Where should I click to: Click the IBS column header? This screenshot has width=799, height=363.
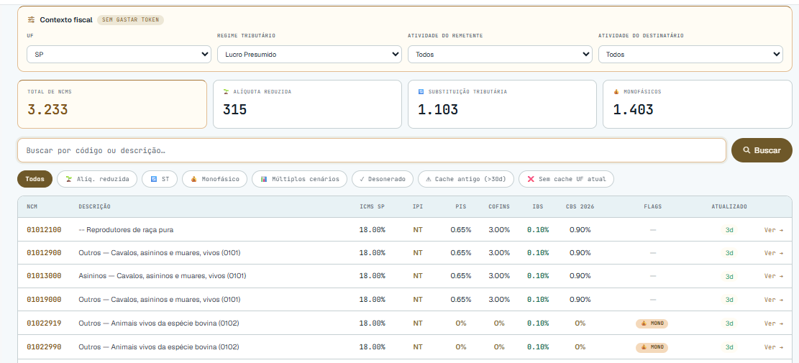538,207
